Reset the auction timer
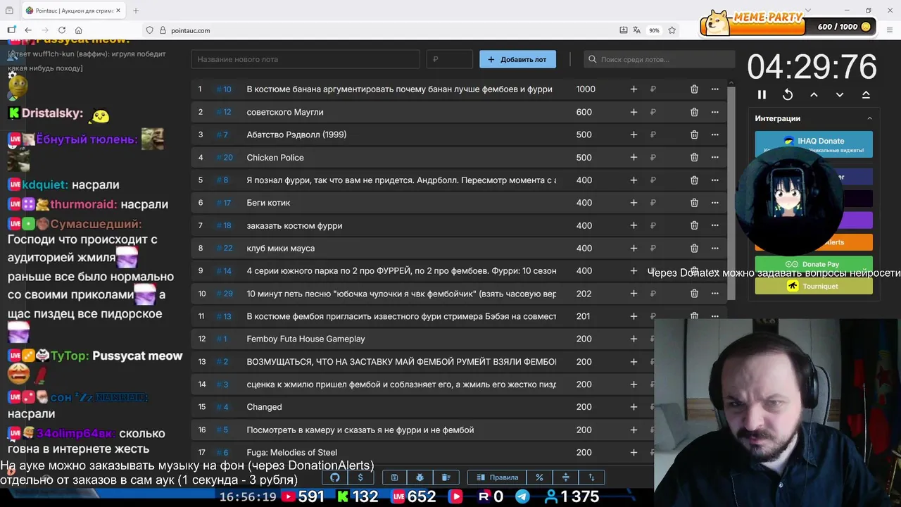Screen dimensions: 901x507 [788, 94]
